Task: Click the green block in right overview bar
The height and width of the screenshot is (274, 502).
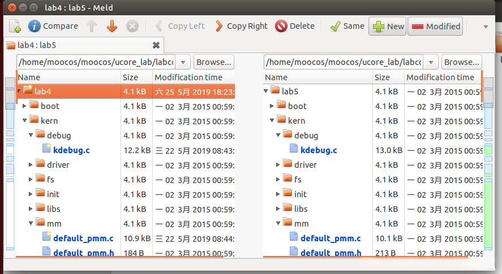Action: (x=488, y=215)
